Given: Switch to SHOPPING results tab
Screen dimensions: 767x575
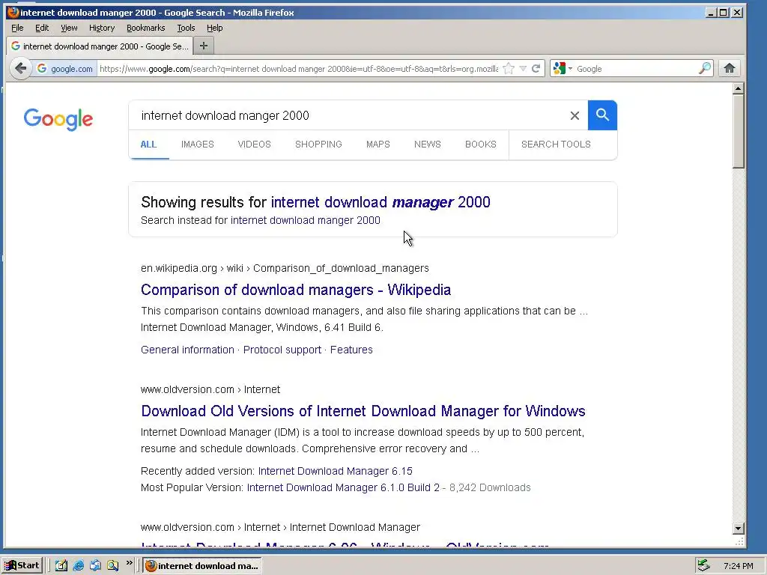Looking at the screenshot, I should click(318, 144).
